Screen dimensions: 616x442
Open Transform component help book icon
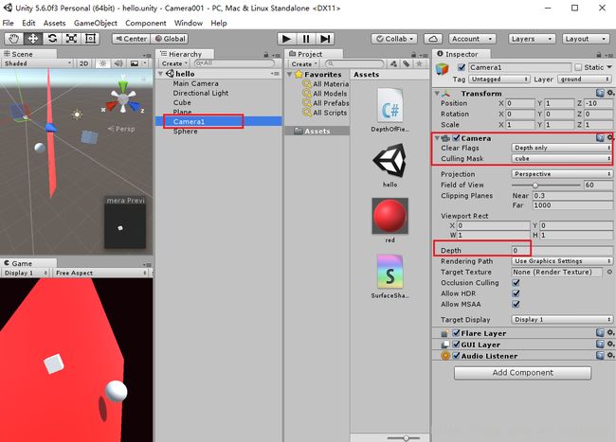click(x=600, y=93)
